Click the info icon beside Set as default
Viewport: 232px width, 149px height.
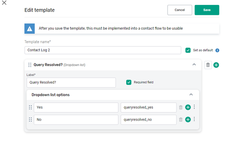(217, 50)
